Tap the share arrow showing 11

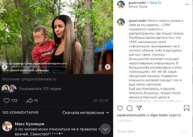click(30, 101)
